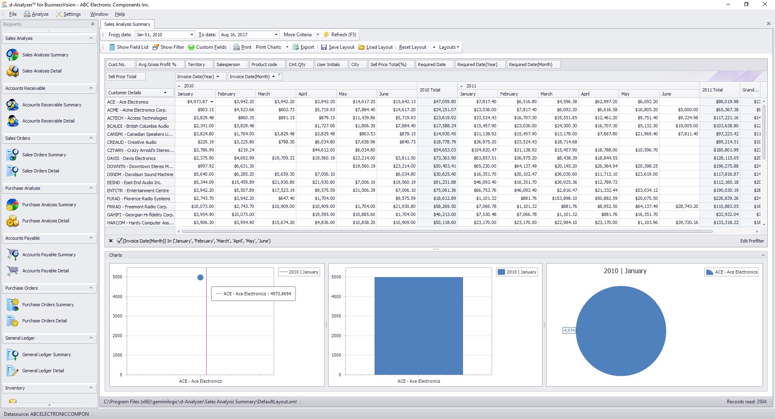Open the To date dropdown
The image size is (775, 419).
(276, 35)
